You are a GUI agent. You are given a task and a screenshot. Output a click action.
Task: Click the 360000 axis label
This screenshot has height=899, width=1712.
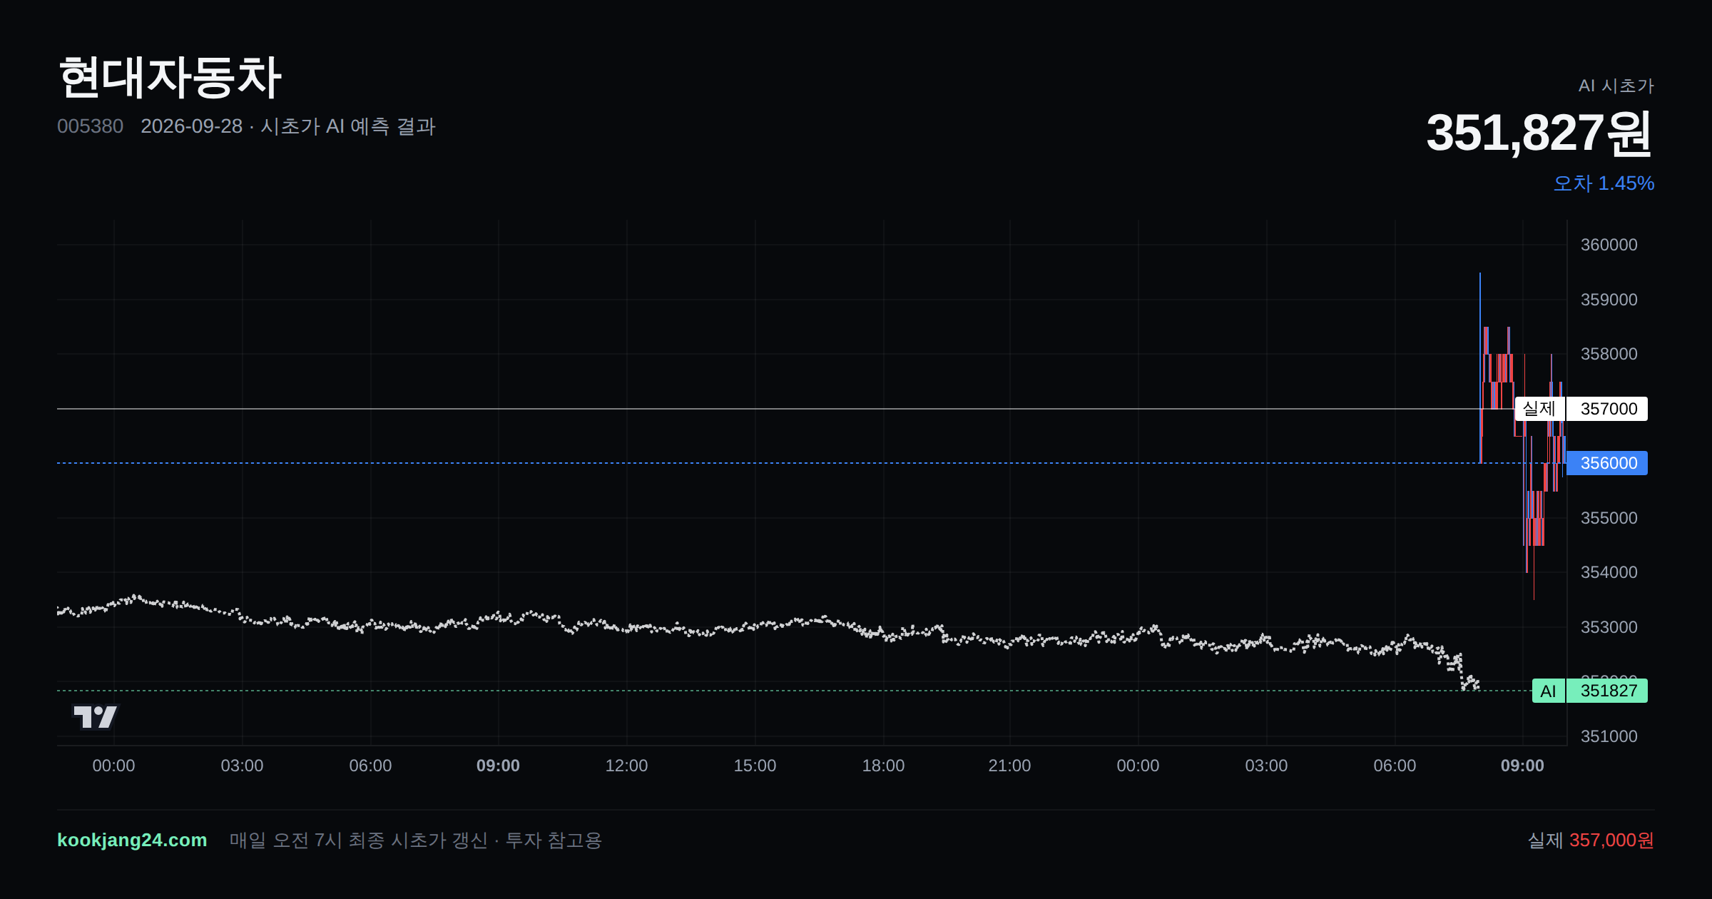click(1609, 245)
